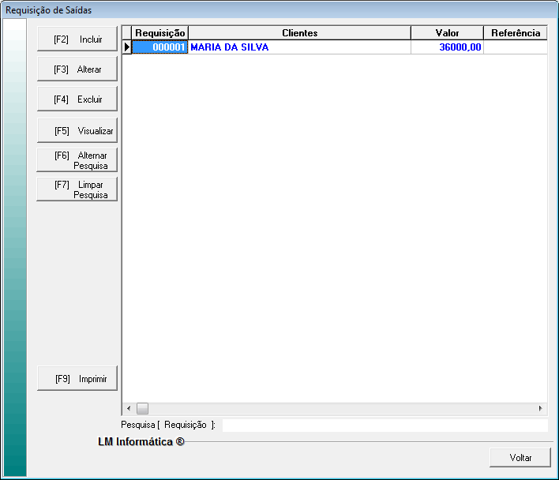
Task: Click the [F4] Excluir button
Action: coord(77,99)
